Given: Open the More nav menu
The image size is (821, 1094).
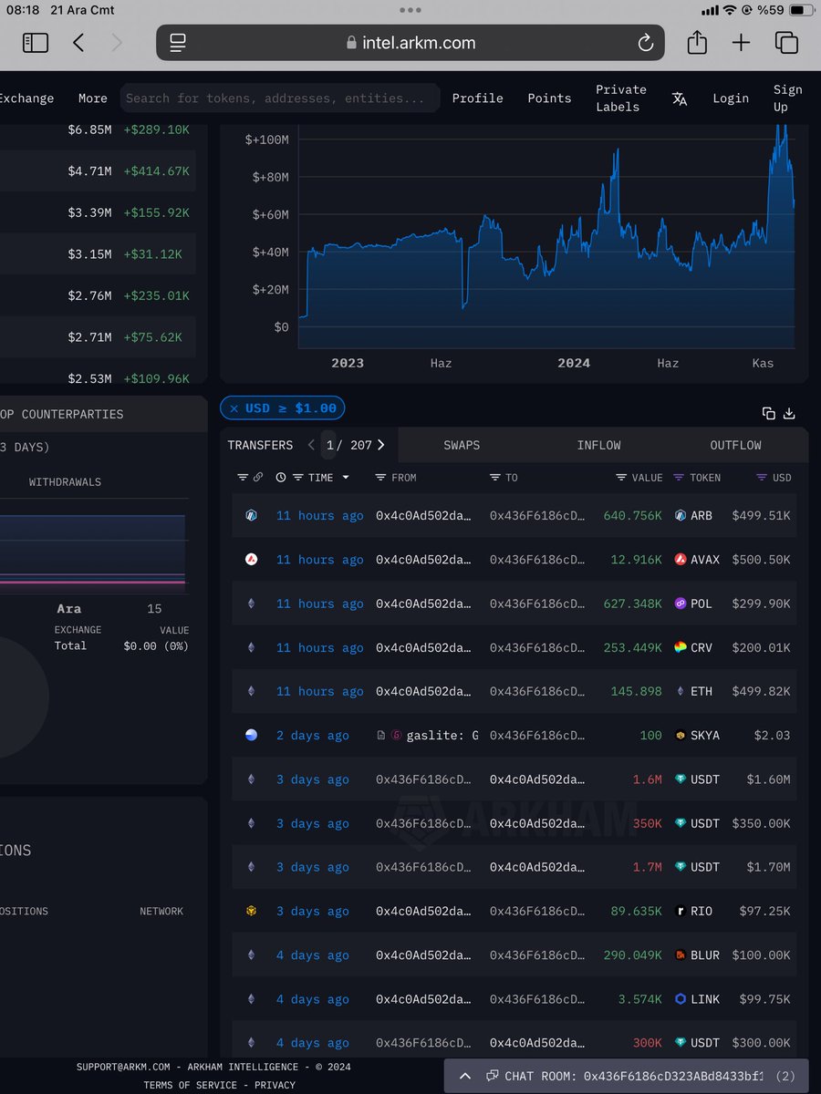Looking at the screenshot, I should [x=93, y=98].
